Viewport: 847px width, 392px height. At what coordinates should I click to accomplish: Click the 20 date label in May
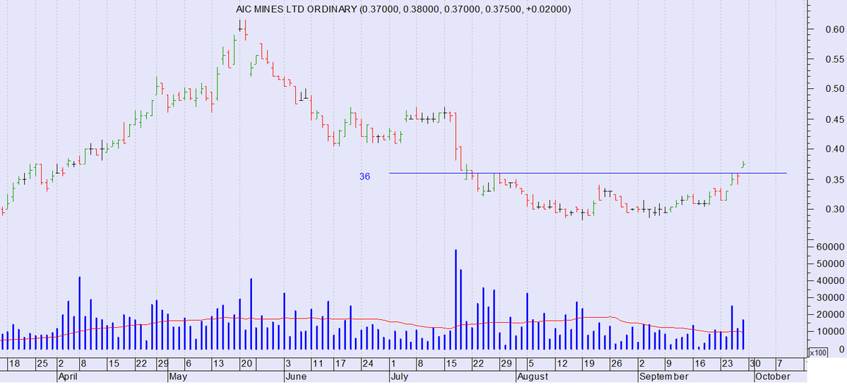pos(246,364)
